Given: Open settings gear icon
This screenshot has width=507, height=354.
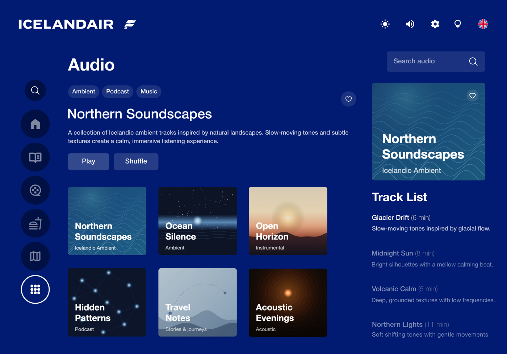Looking at the screenshot, I should pos(435,24).
